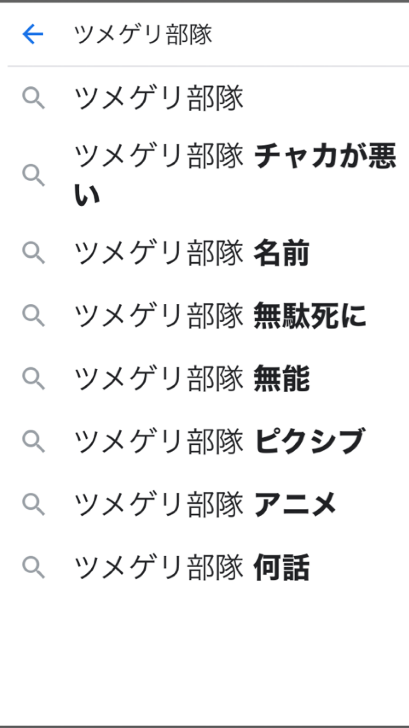Pick the suggestion ending in 無駄死に

point(220,315)
